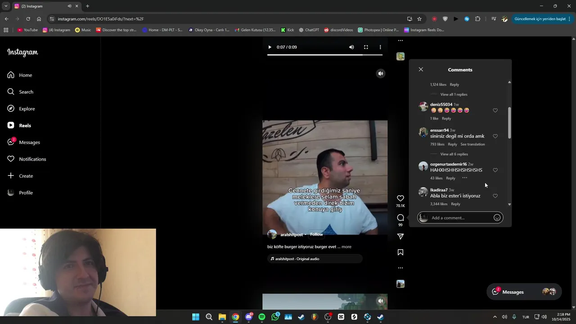Enter fullscreen on the video player
576x324 pixels.
[366, 47]
